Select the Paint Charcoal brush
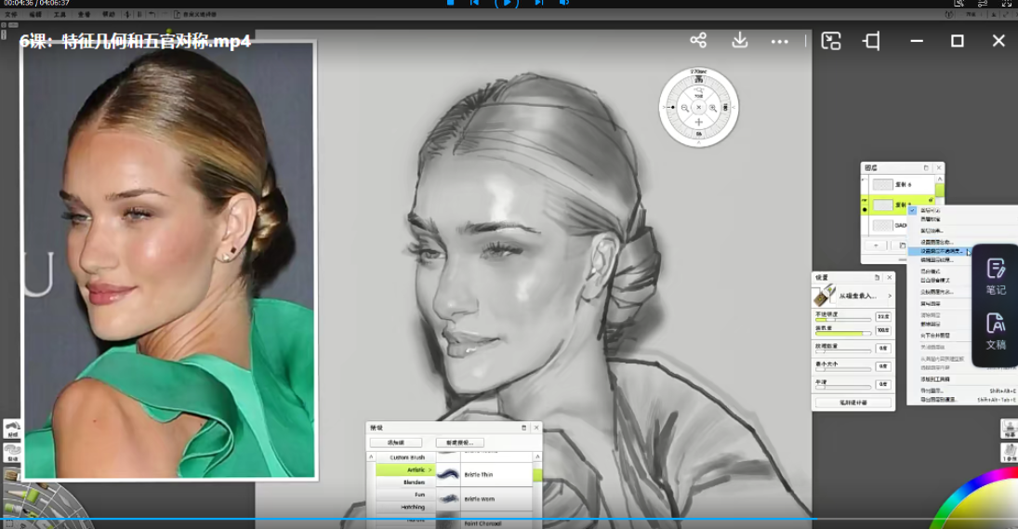 click(483, 523)
